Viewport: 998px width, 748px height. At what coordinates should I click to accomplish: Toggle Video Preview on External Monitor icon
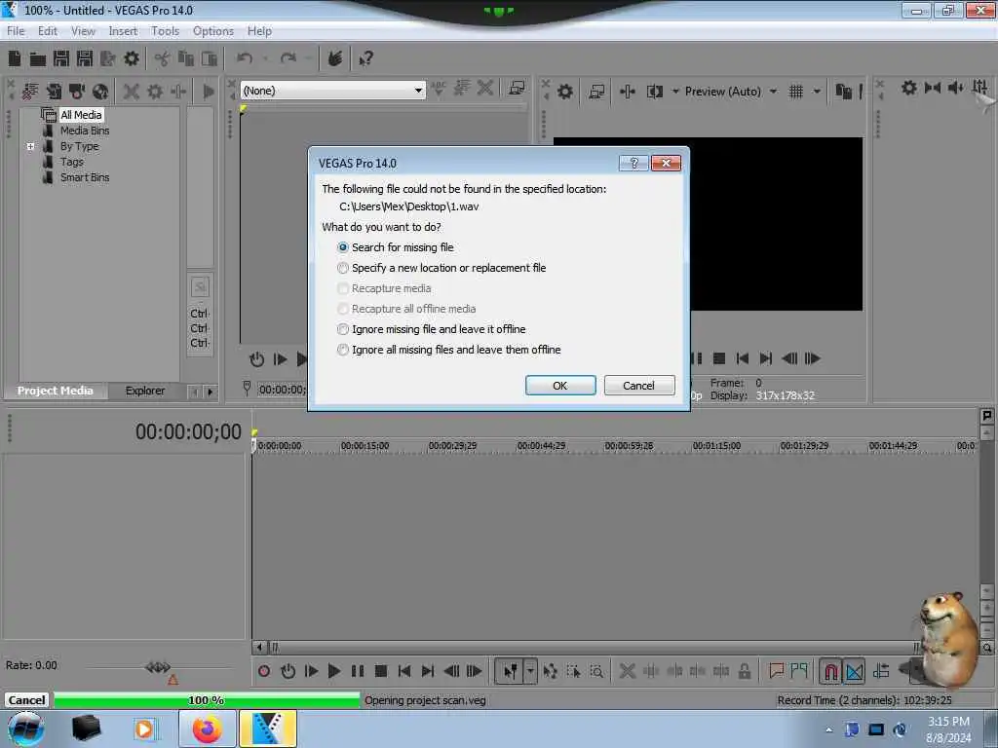click(x=596, y=92)
